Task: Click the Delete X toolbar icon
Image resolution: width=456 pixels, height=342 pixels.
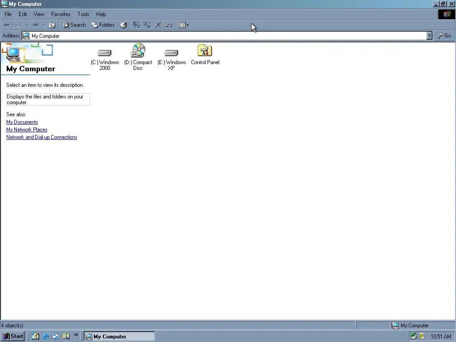Action: (x=158, y=25)
